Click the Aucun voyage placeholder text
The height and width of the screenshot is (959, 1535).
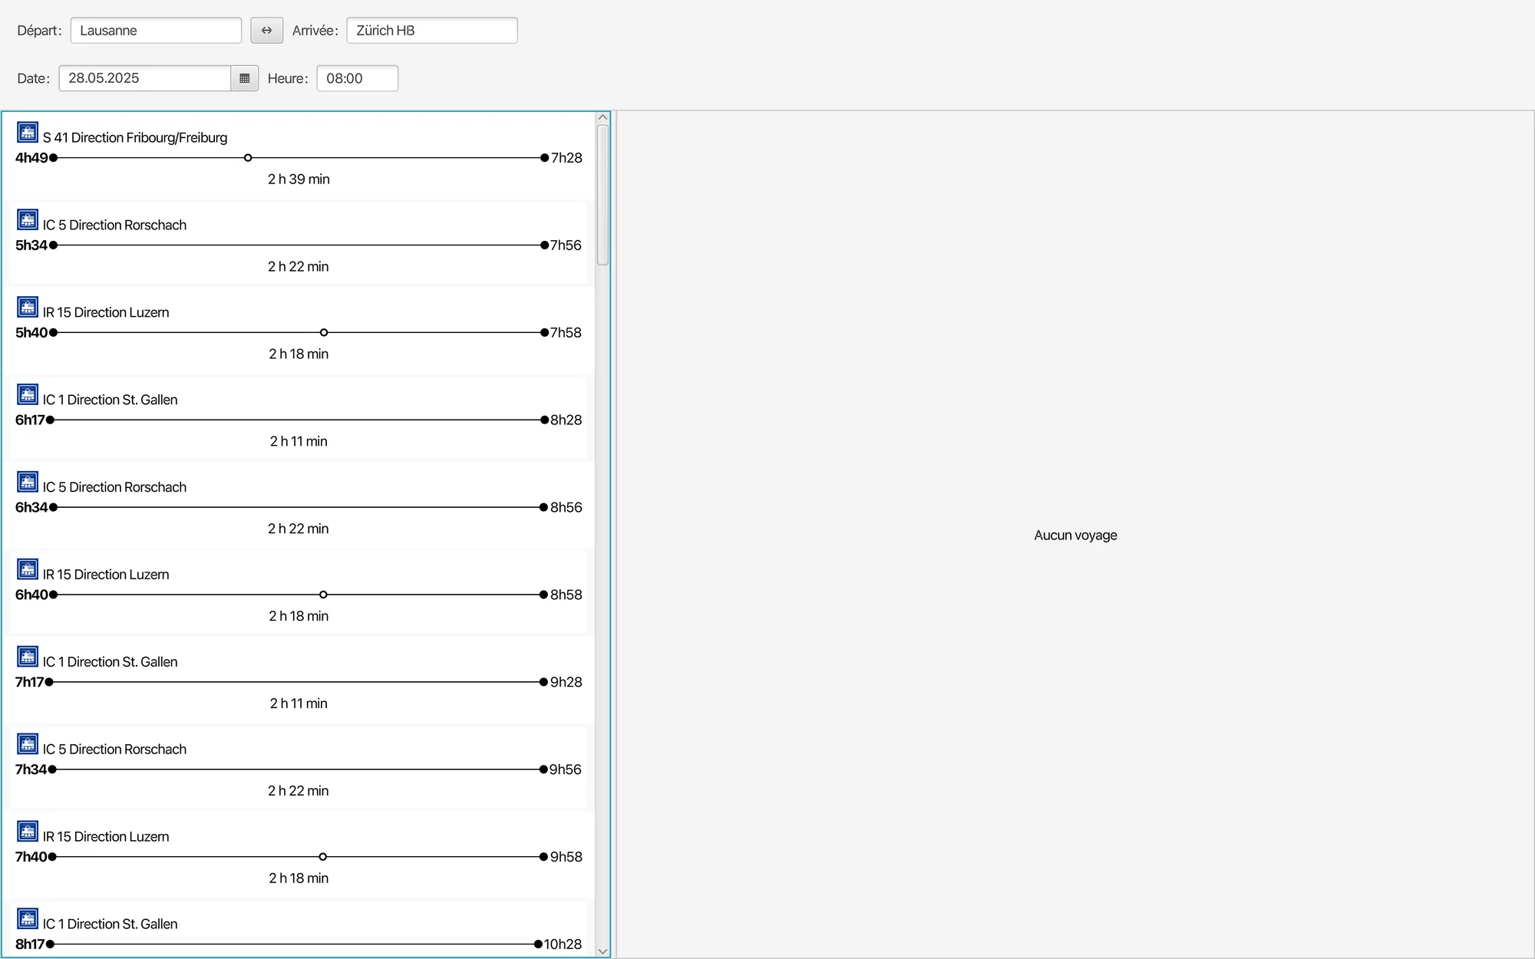(1075, 536)
